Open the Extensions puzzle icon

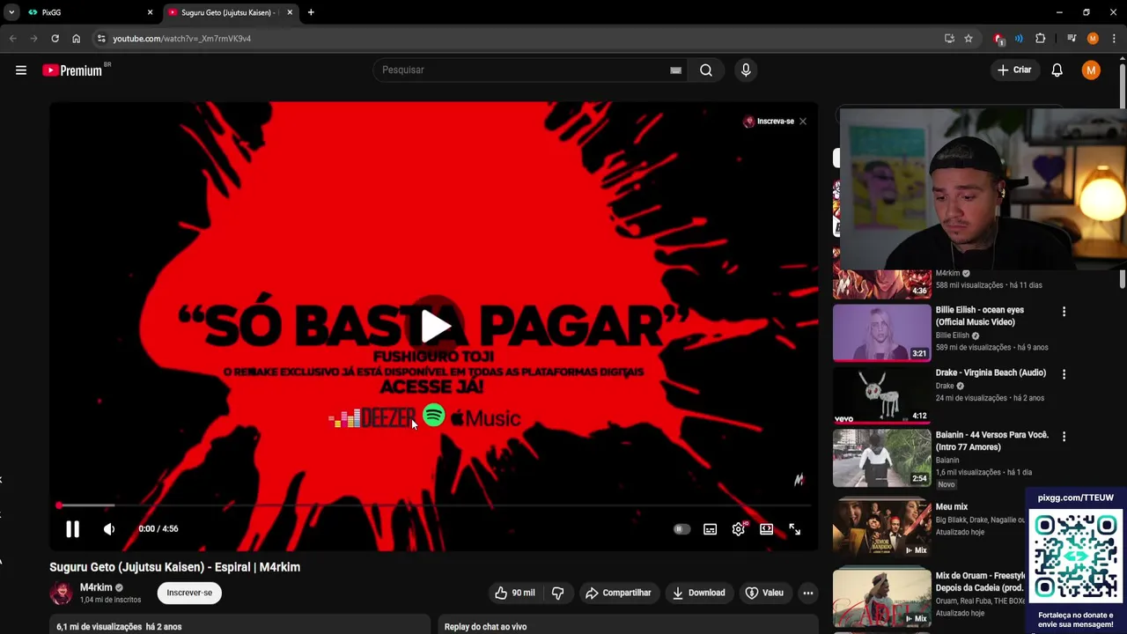[1041, 39]
